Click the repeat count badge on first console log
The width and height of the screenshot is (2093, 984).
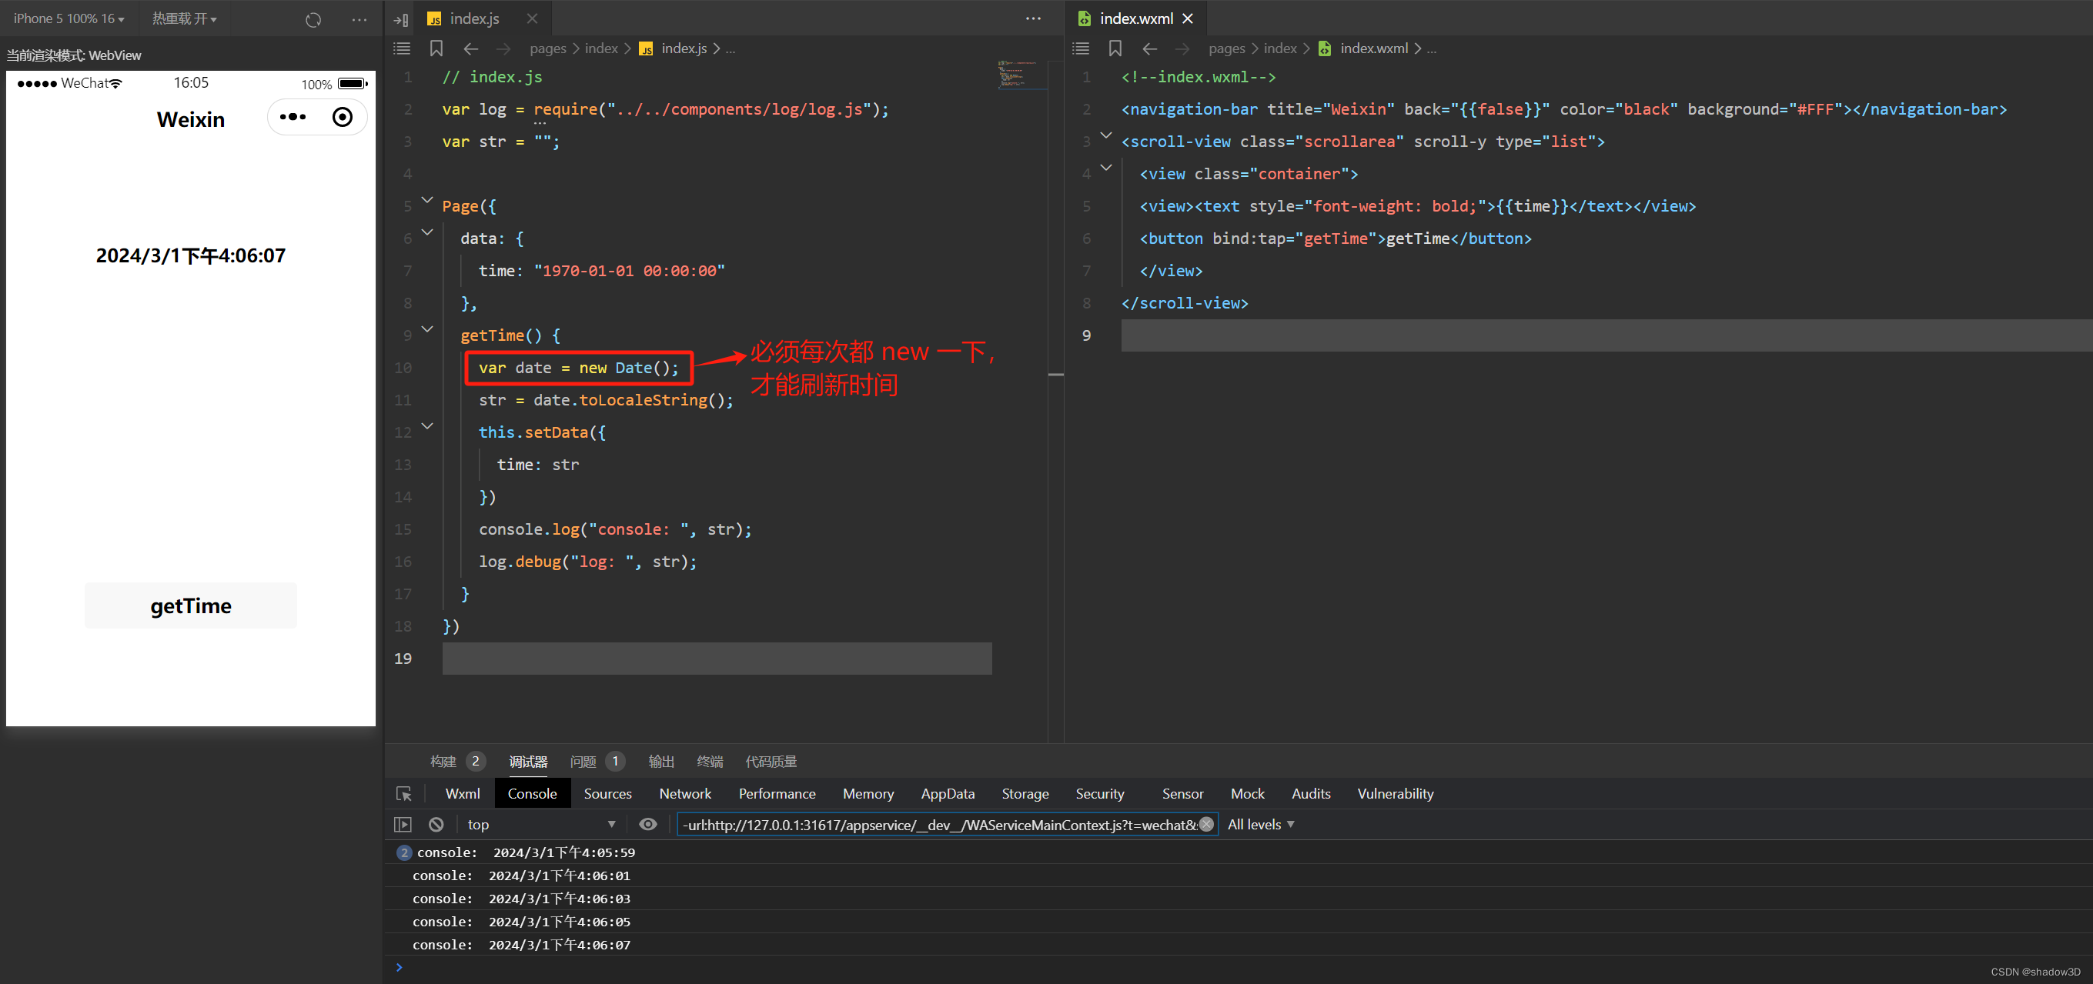point(404,852)
